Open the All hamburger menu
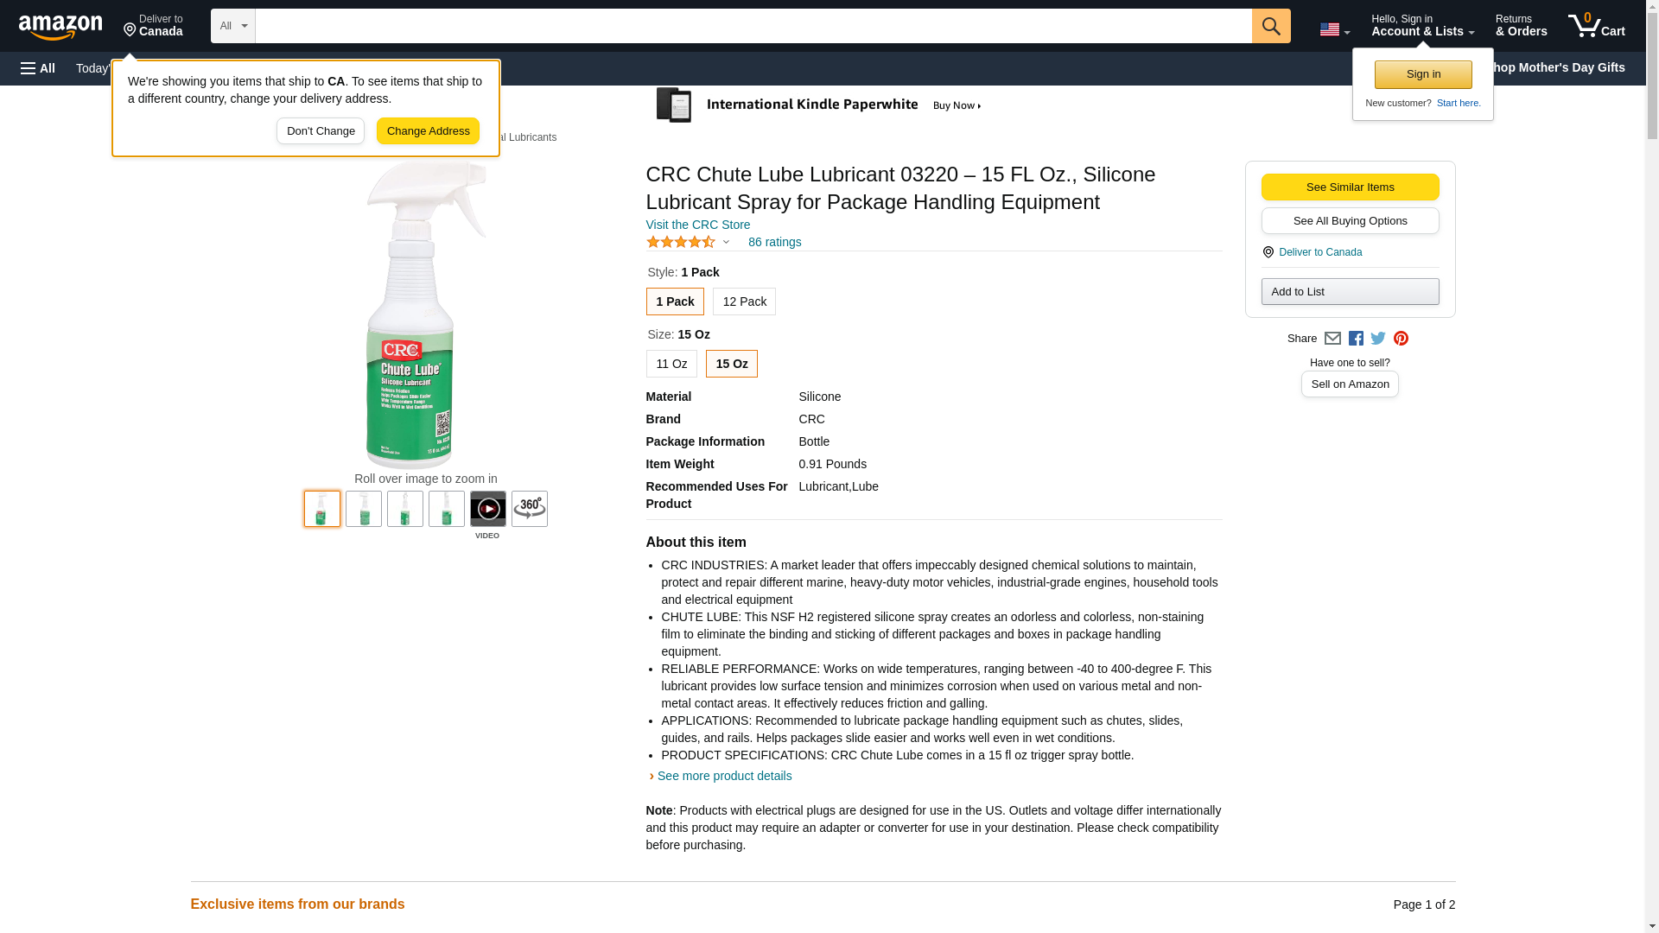1659x933 pixels. coord(38,68)
